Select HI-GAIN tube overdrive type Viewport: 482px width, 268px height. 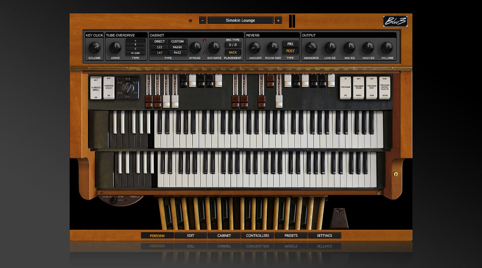tap(136, 53)
